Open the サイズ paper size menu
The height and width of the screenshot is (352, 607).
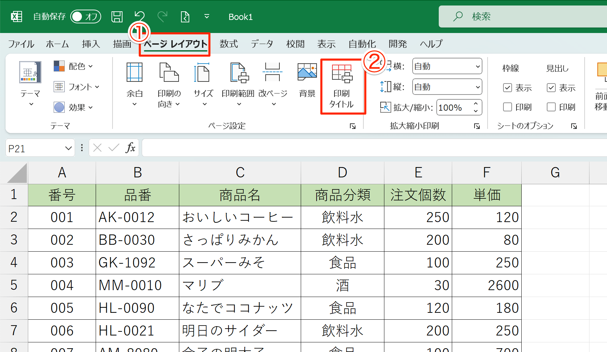point(203,84)
